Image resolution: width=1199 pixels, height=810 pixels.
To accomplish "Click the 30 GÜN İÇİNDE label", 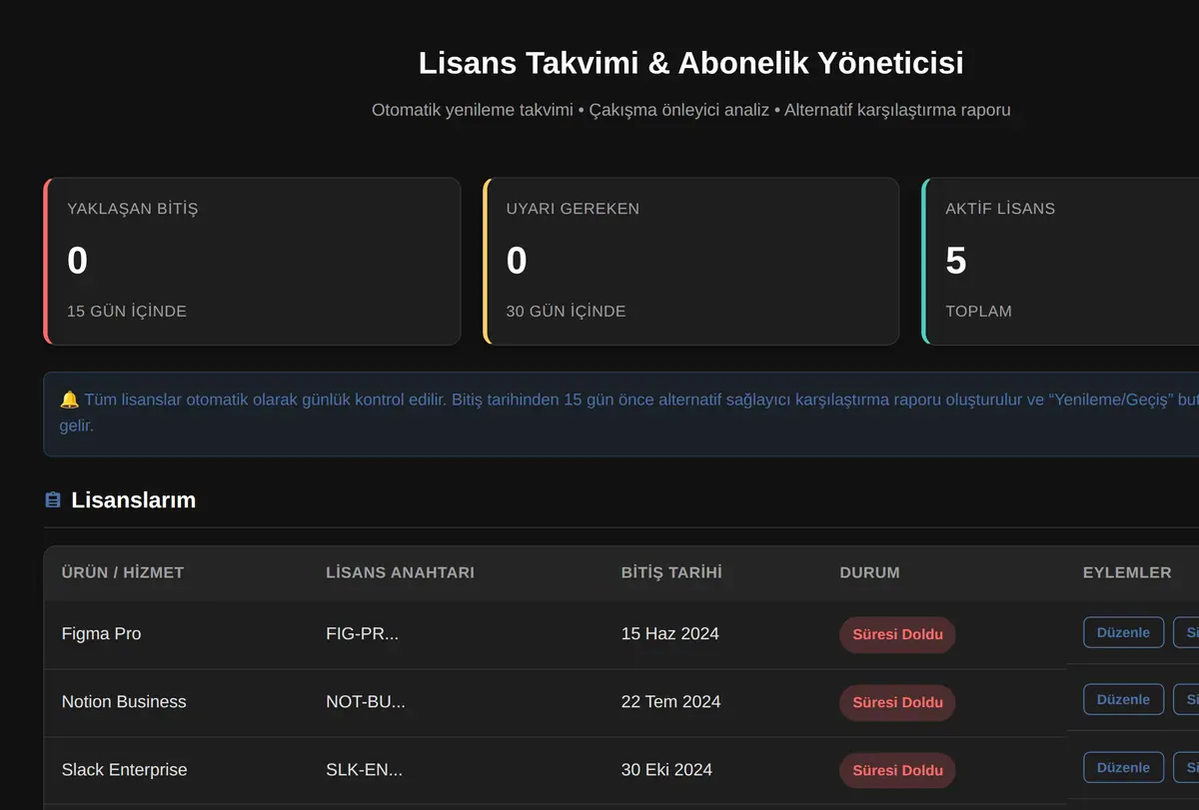I will 566,312.
